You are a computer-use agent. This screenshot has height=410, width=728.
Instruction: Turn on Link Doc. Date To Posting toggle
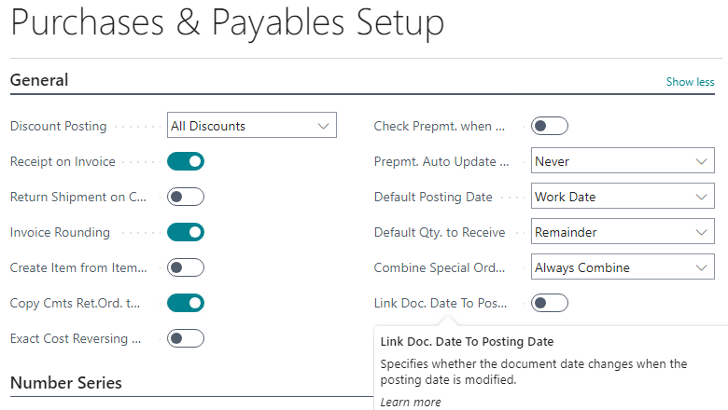coord(550,303)
